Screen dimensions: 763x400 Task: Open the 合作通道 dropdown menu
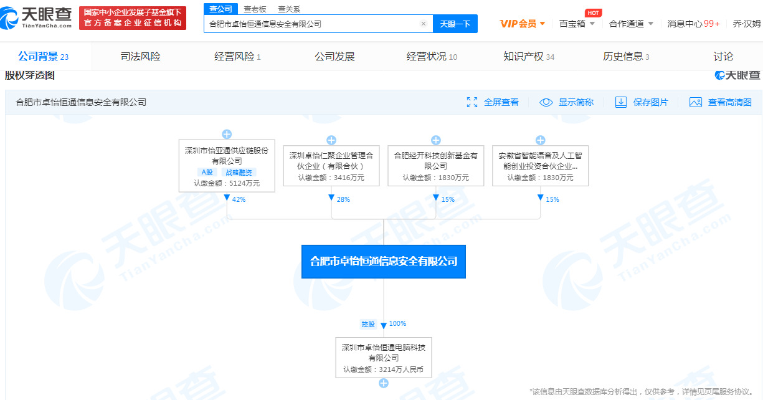(x=632, y=24)
